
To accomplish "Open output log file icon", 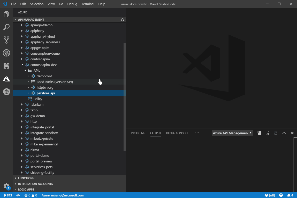I will tap(276, 133).
